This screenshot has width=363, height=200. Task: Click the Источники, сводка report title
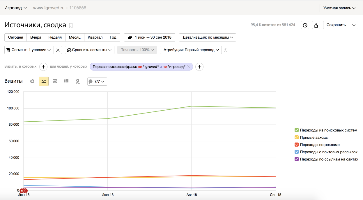[35, 25]
